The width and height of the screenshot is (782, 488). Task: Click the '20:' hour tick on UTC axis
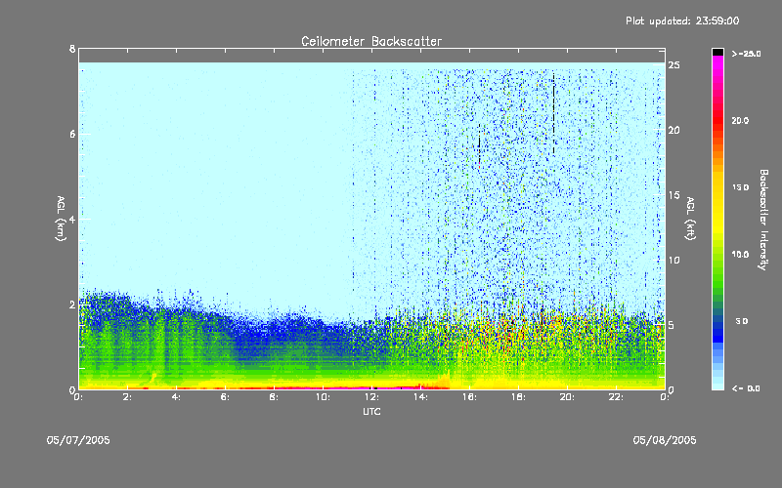[567, 397]
